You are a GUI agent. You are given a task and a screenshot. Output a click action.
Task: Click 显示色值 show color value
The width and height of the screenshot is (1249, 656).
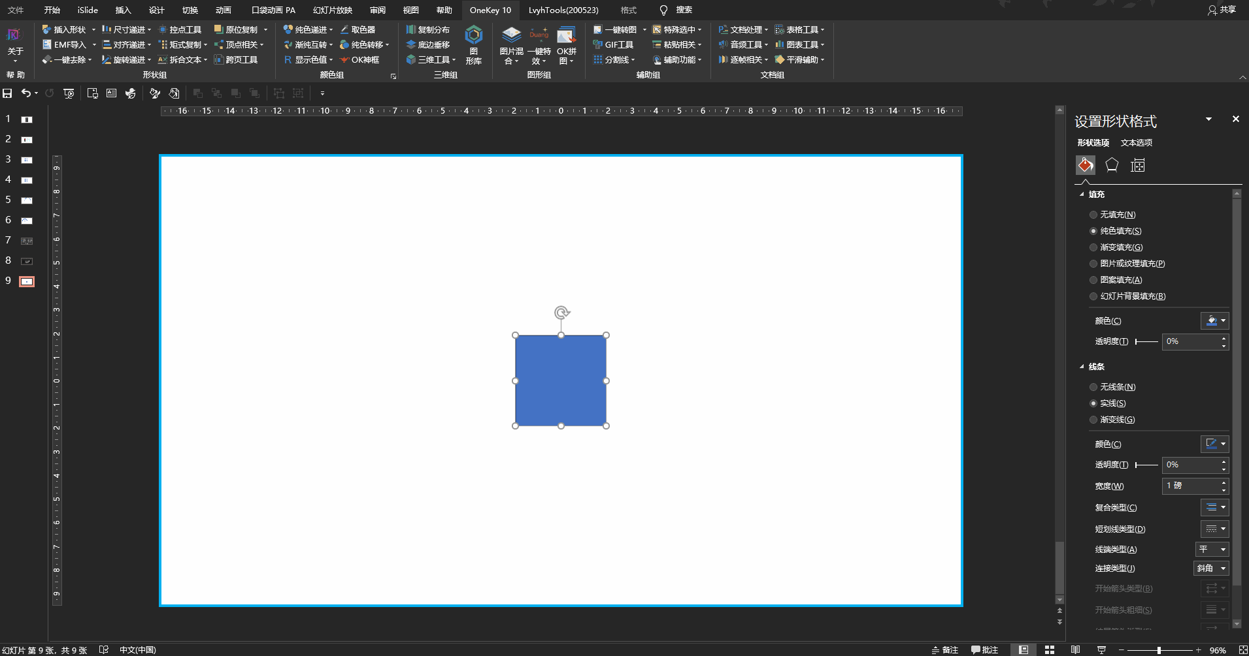(x=308, y=59)
